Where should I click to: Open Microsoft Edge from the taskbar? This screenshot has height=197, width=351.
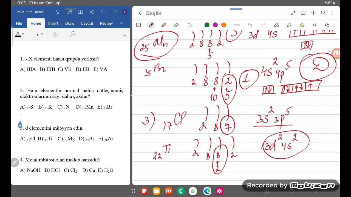coord(207,191)
